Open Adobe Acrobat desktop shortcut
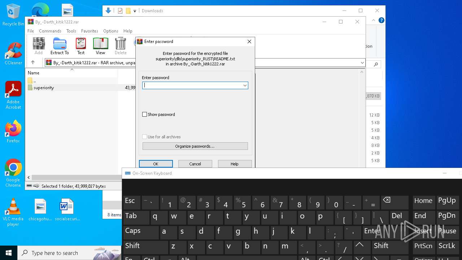This screenshot has height=260, width=462. coord(13,95)
